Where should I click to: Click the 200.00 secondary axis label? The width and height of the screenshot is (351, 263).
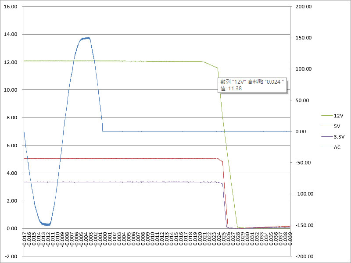pyautogui.click(x=304, y=7)
